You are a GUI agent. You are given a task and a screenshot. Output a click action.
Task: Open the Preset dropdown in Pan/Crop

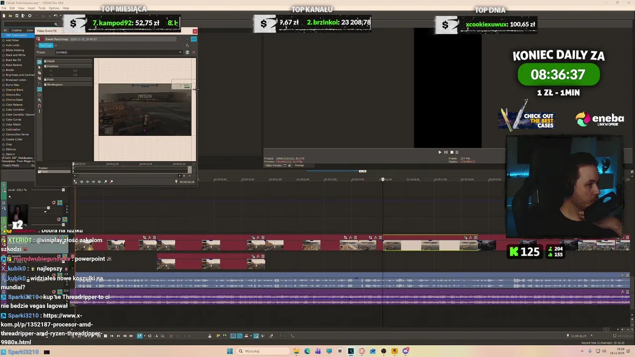pyautogui.click(x=180, y=52)
